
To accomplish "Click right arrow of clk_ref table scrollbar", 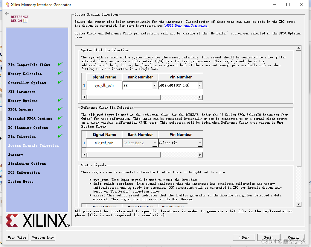I will [200, 155].
